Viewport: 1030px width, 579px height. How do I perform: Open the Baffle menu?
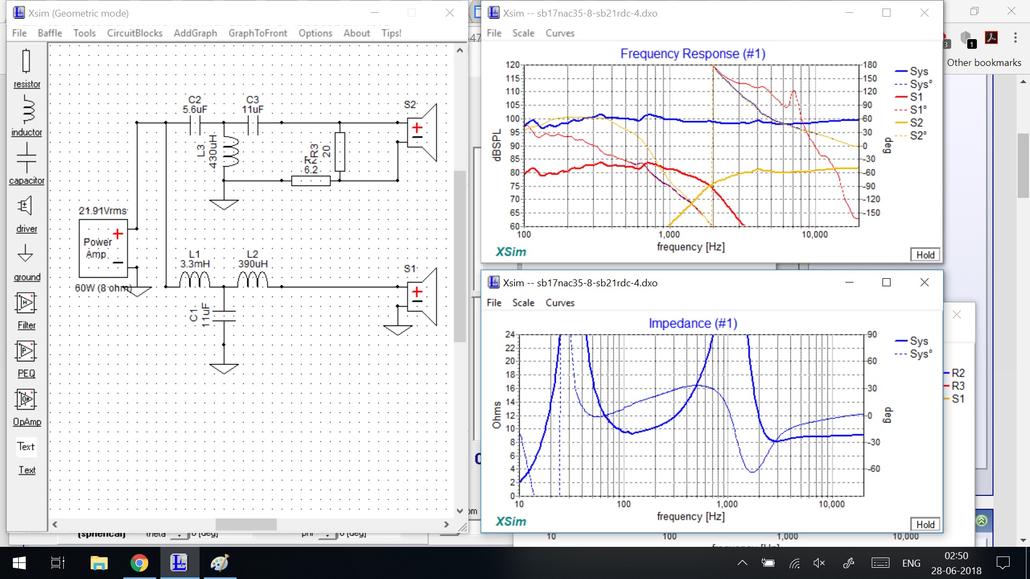click(50, 33)
